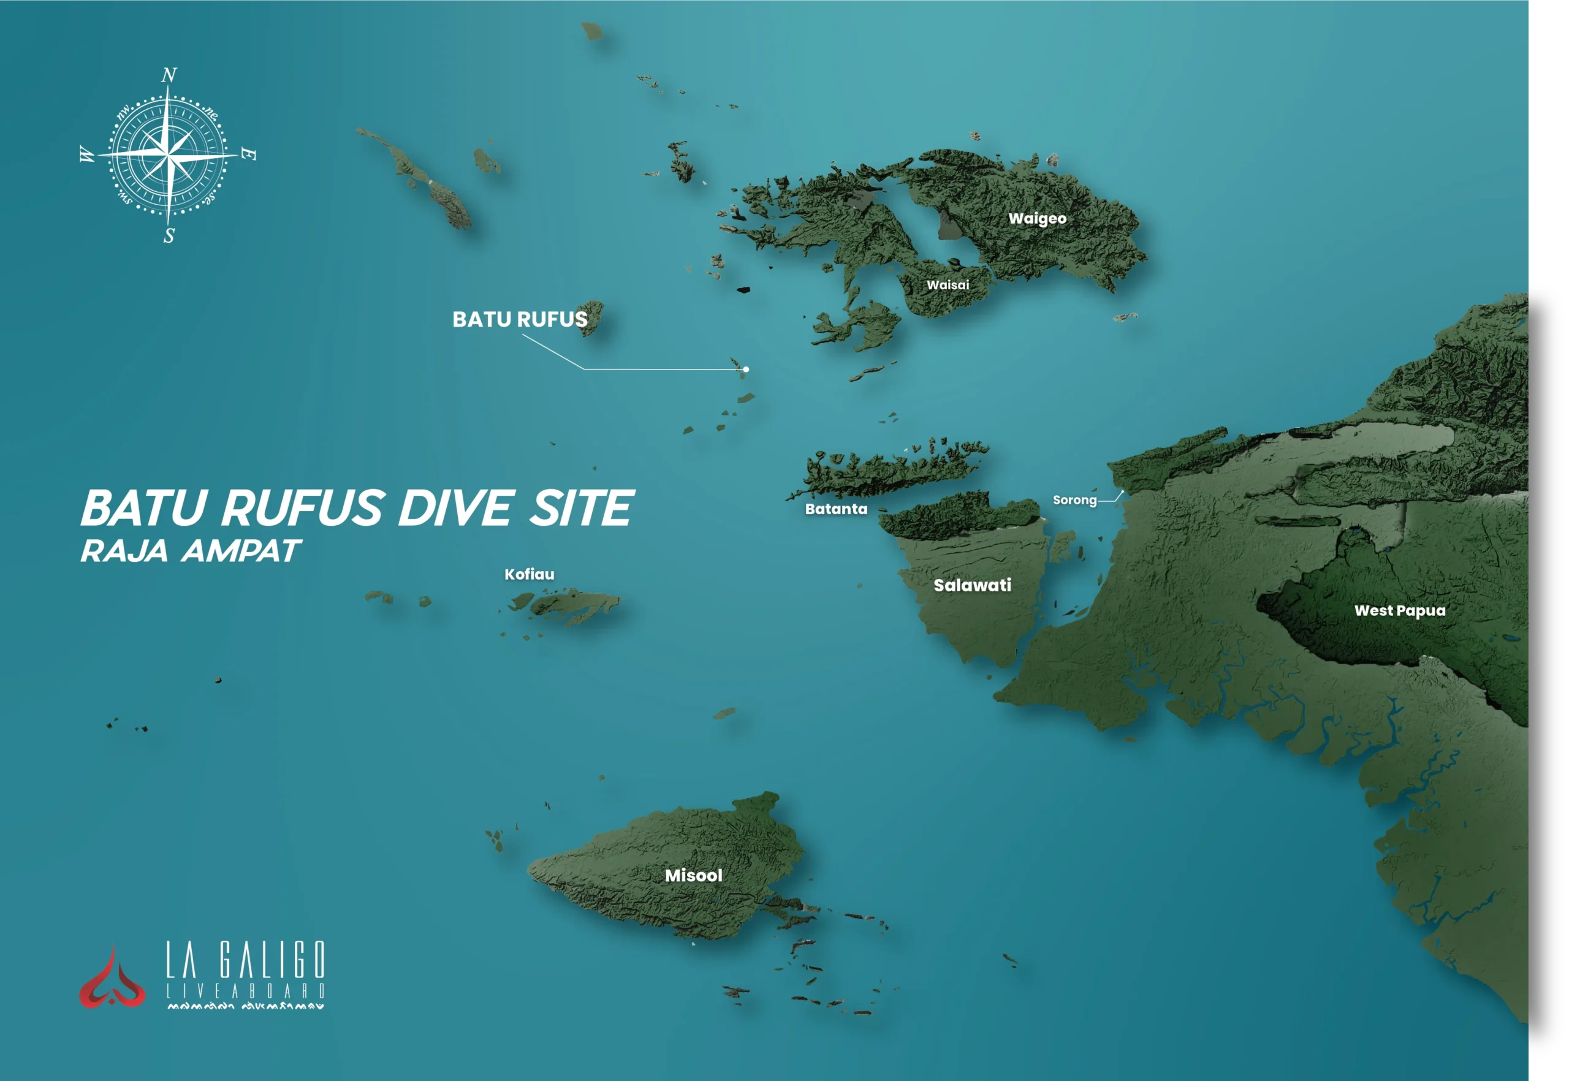
Task: Click the "Waisai" town label
Action: [x=948, y=284]
